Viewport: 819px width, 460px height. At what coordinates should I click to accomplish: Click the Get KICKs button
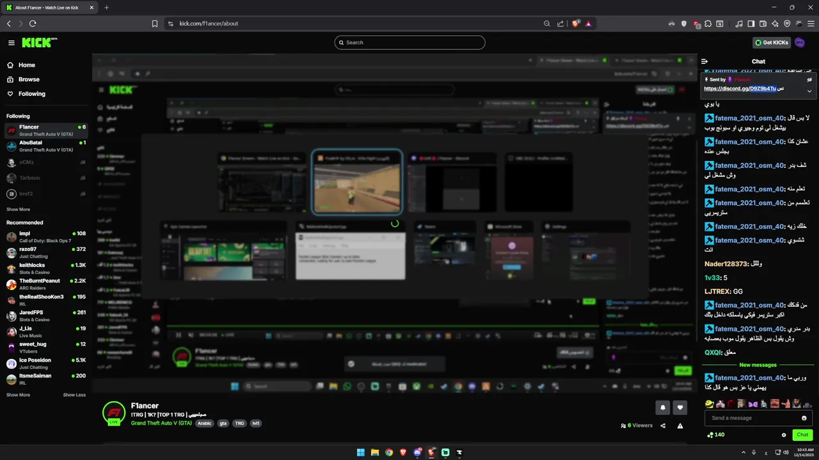pyautogui.click(x=772, y=43)
